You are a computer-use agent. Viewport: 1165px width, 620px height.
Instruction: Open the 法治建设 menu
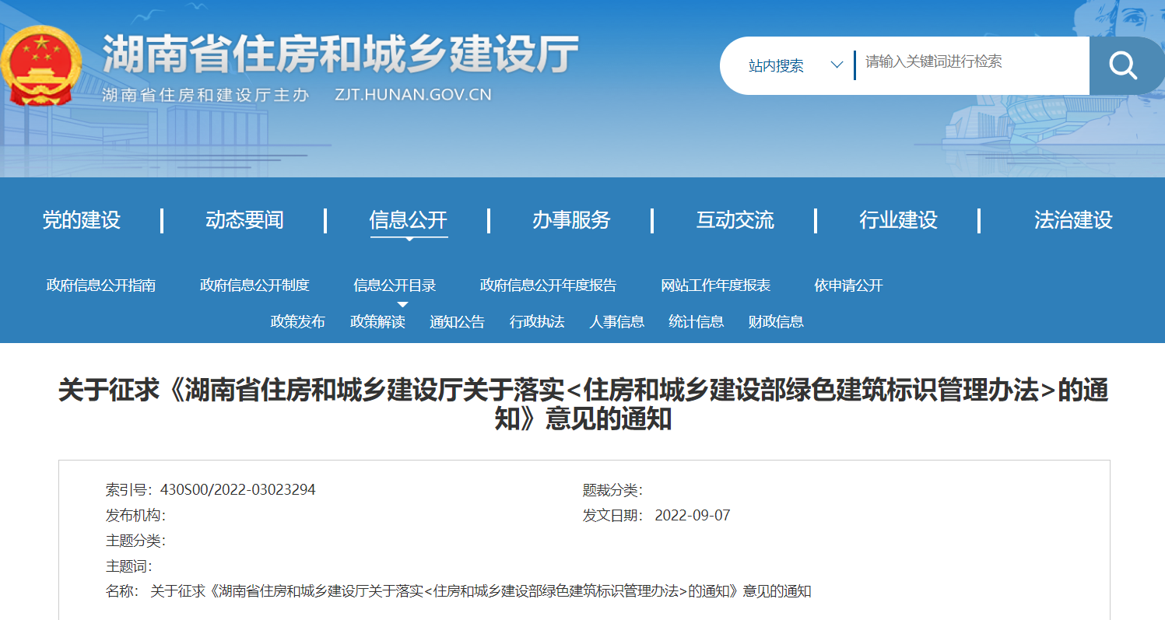point(1073,220)
